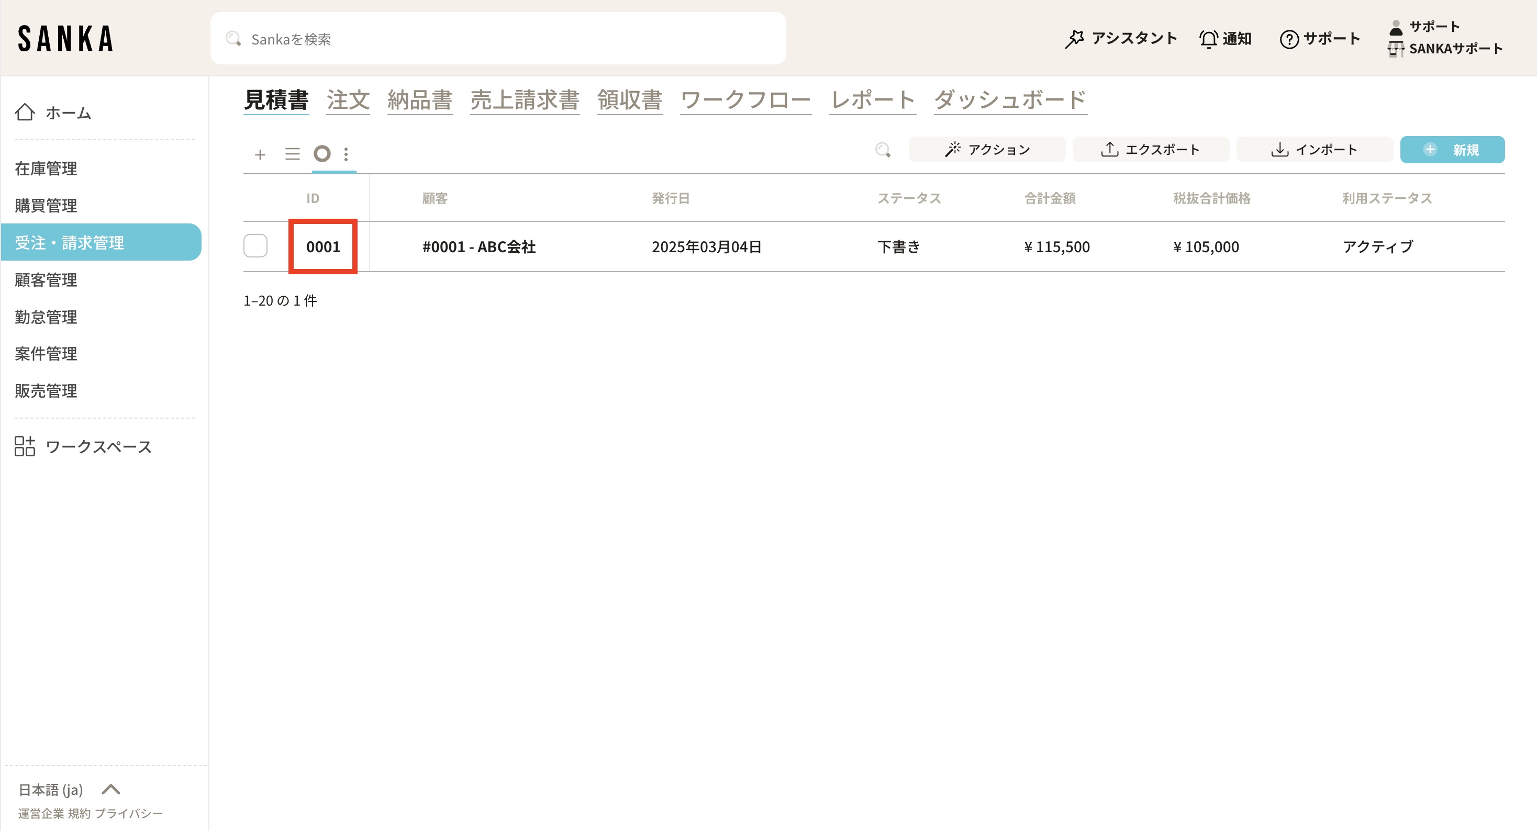
Task: Switch to the 納品書 tab
Action: 419,99
